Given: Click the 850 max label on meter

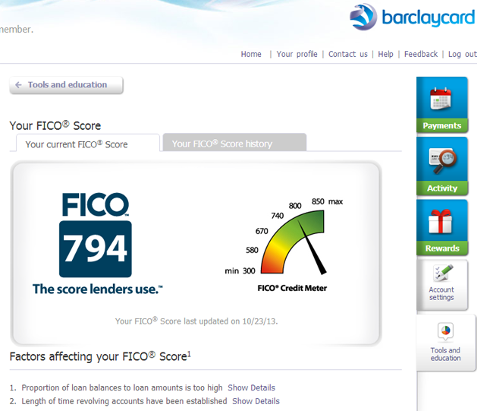Looking at the screenshot, I should (327, 201).
